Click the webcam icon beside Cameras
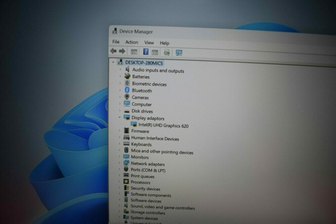 click(127, 97)
